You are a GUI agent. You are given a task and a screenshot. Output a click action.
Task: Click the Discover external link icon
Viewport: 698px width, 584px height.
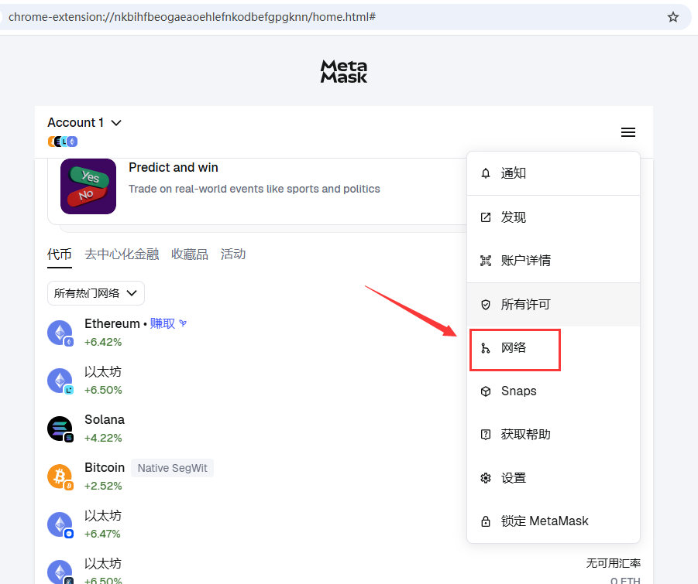click(486, 217)
